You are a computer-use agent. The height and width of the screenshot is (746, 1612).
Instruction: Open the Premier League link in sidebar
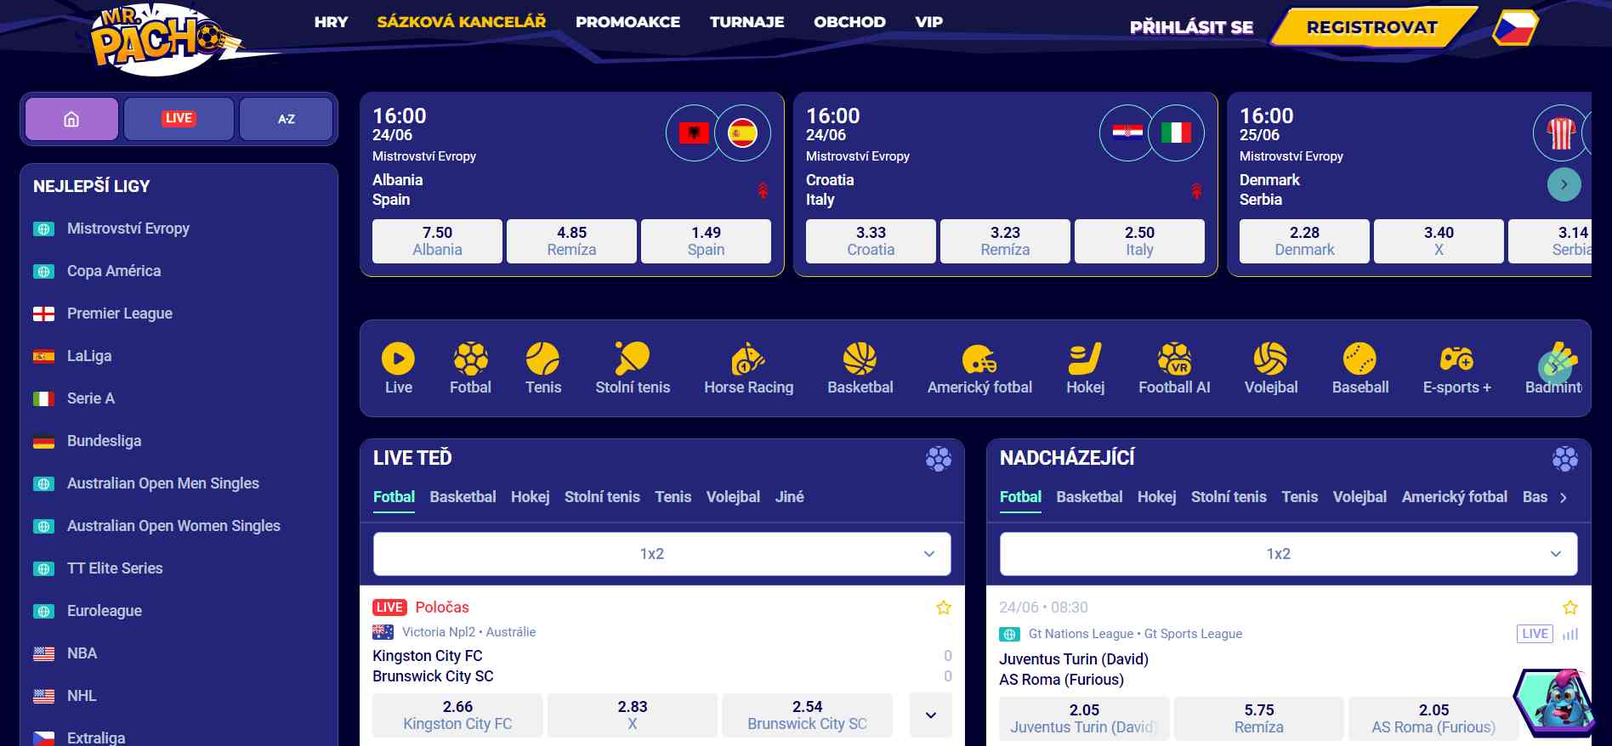120,314
